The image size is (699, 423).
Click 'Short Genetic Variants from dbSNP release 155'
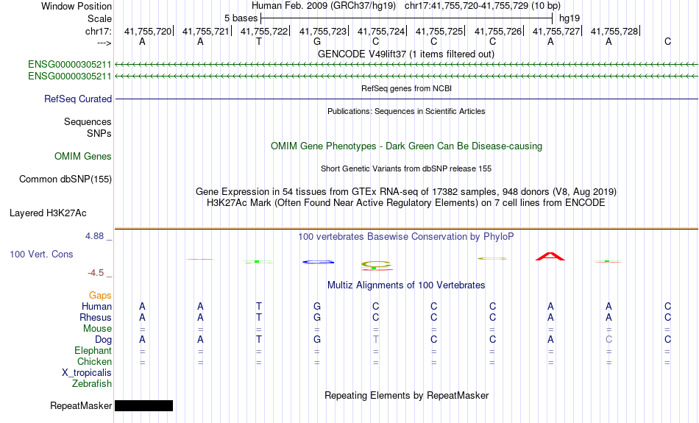click(406, 168)
